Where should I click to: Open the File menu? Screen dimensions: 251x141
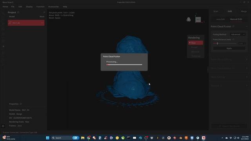point(13,7)
